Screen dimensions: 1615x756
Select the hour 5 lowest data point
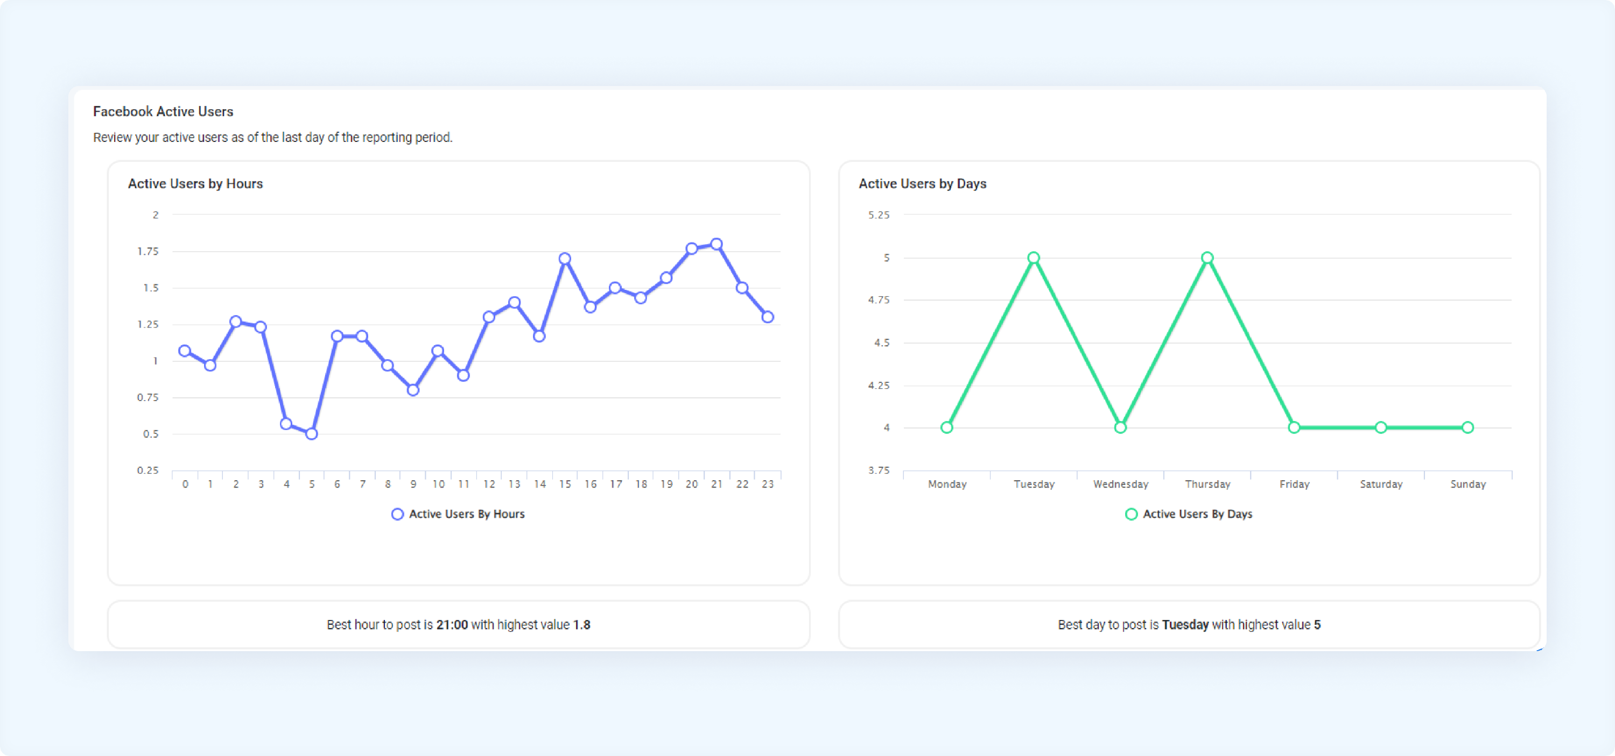click(312, 433)
